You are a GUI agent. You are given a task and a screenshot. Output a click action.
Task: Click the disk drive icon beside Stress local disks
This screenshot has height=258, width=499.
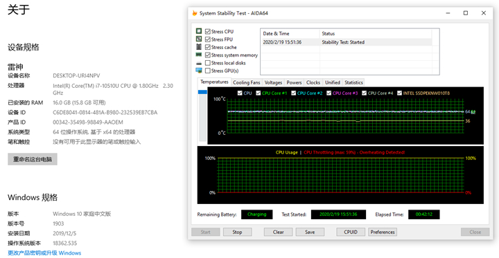pos(199,63)
